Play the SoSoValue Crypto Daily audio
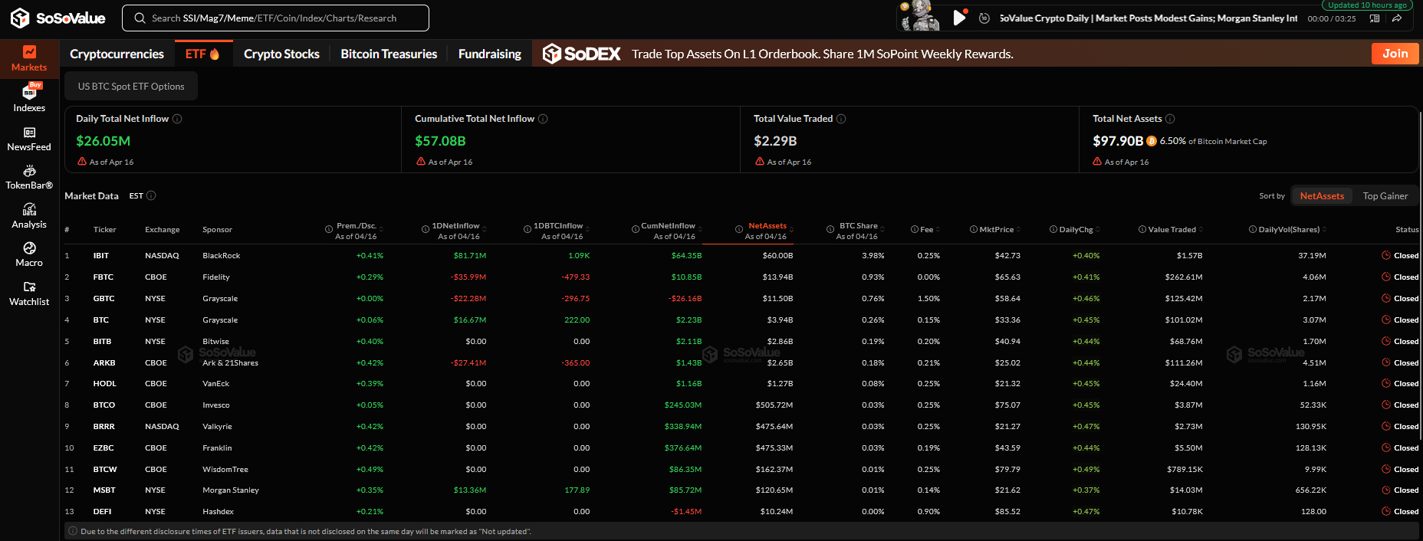The image size is (1423, 541). coord(958,18)
